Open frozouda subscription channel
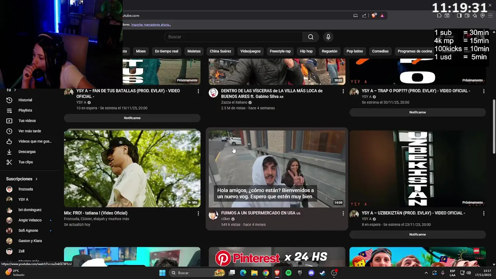This screenshot has height=279, width=496. [26, 189]
